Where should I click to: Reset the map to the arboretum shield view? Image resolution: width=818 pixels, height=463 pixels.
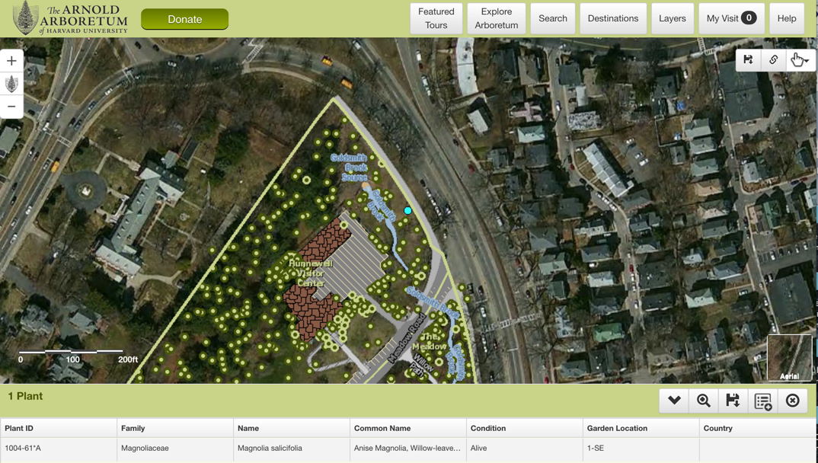tap(11, 84)
